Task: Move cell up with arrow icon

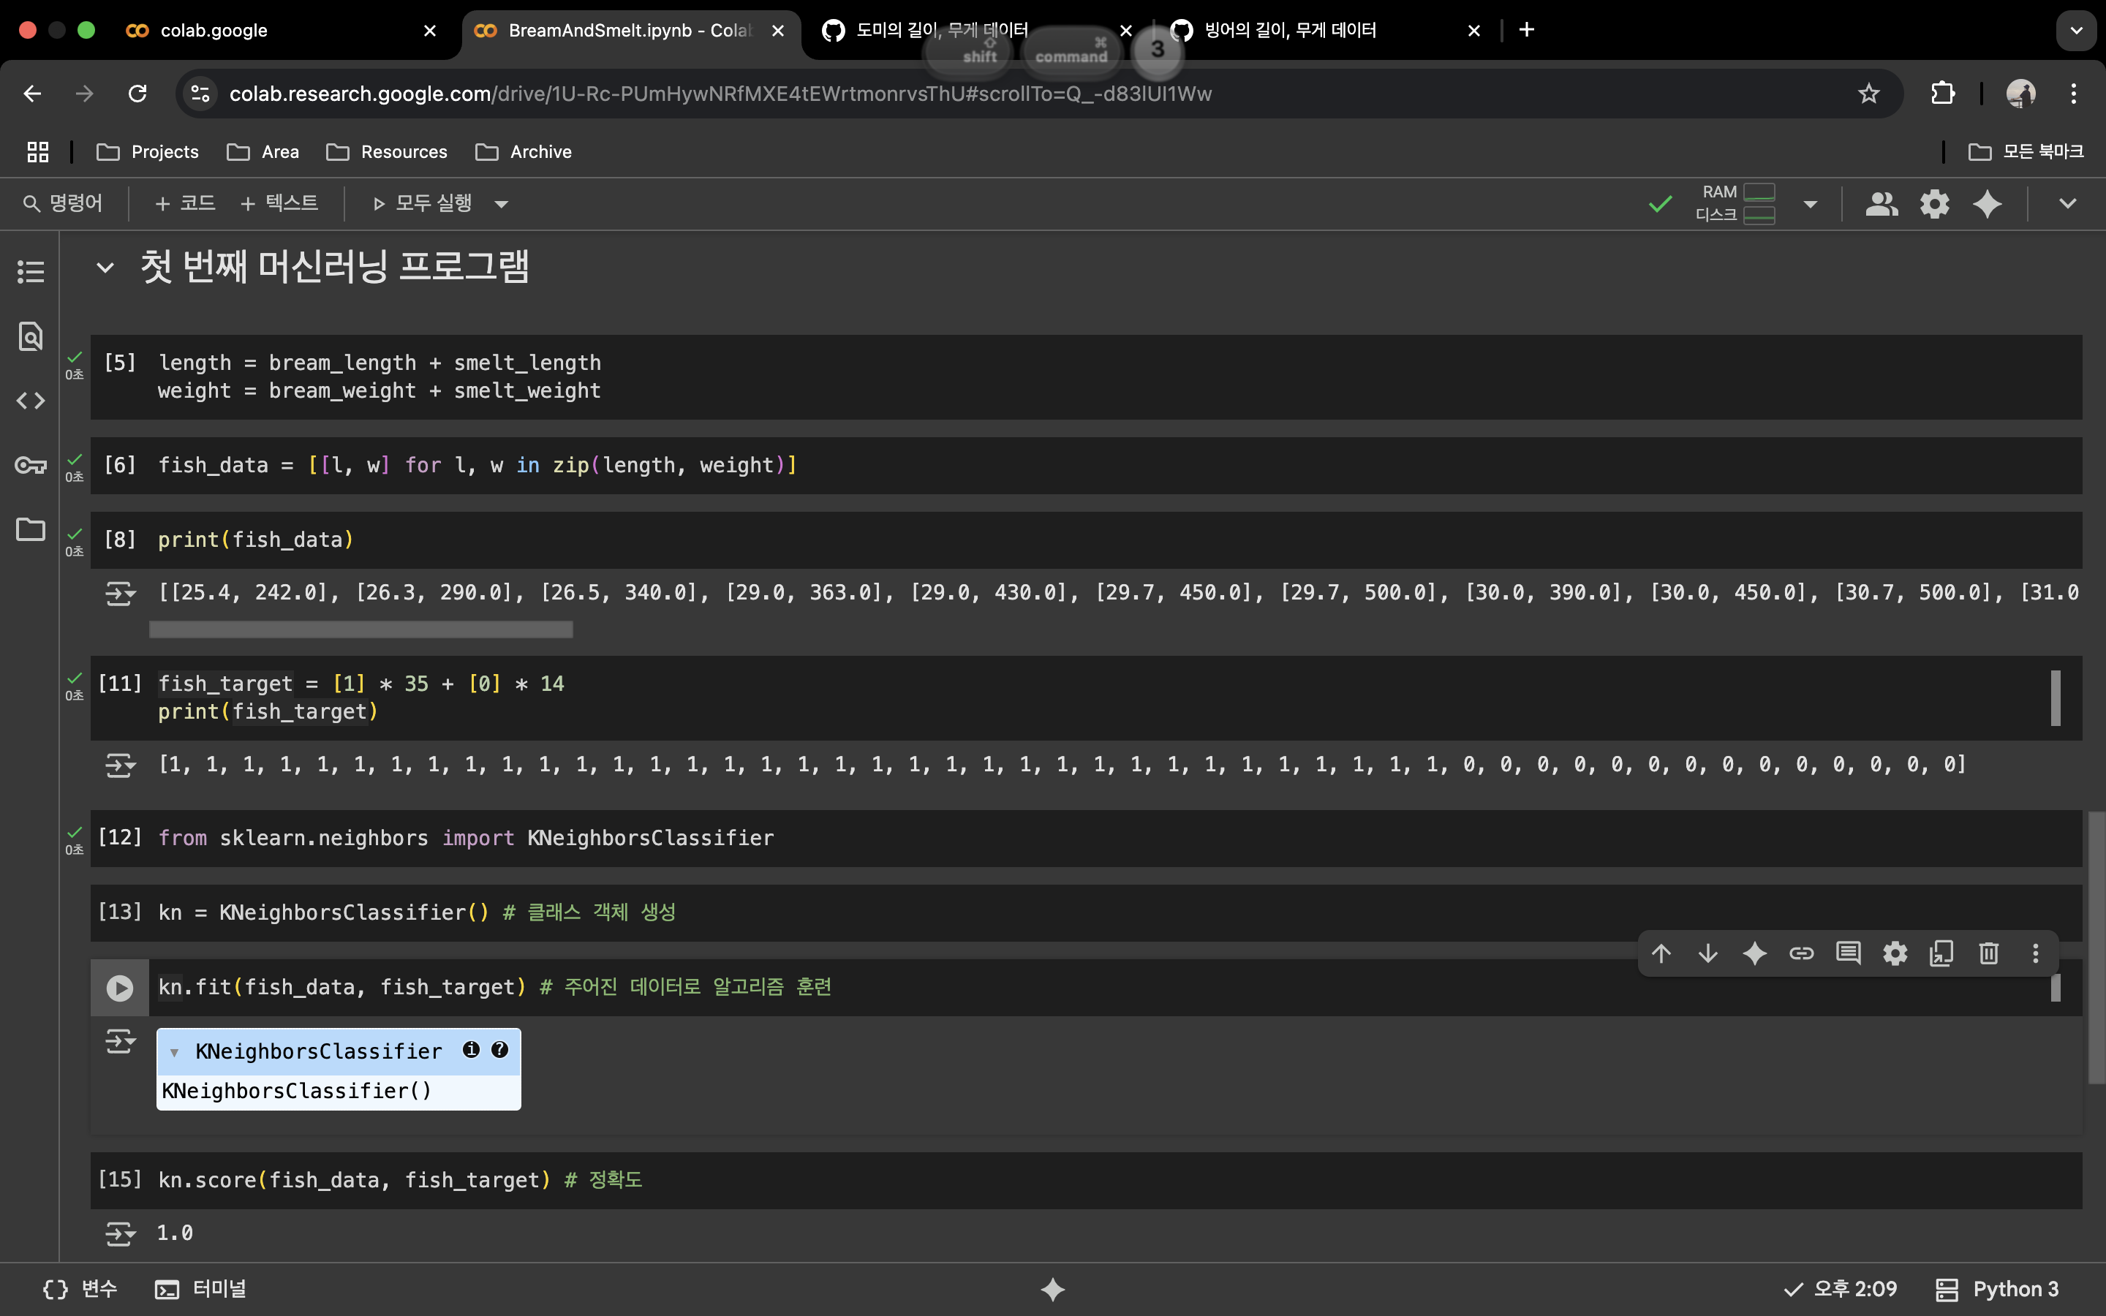Action: tap(1661, 953)
